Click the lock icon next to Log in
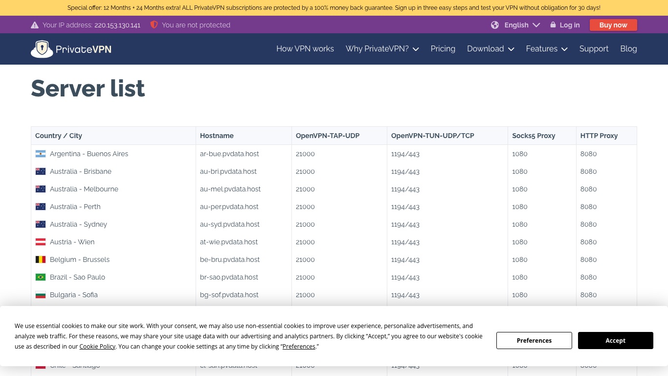The width and height of the screenshot is (668, 376). [x=553, y=24]
